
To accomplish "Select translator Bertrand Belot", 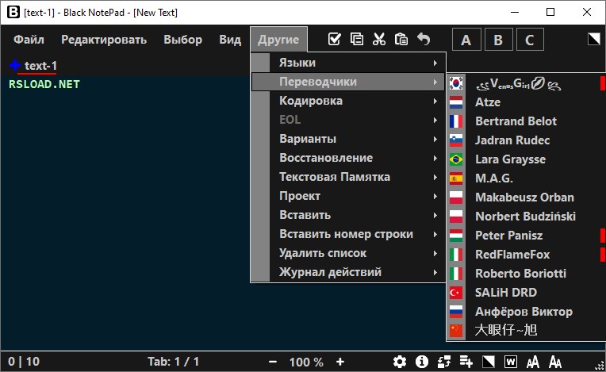I will pyautogui.click(x=526, y=121).
